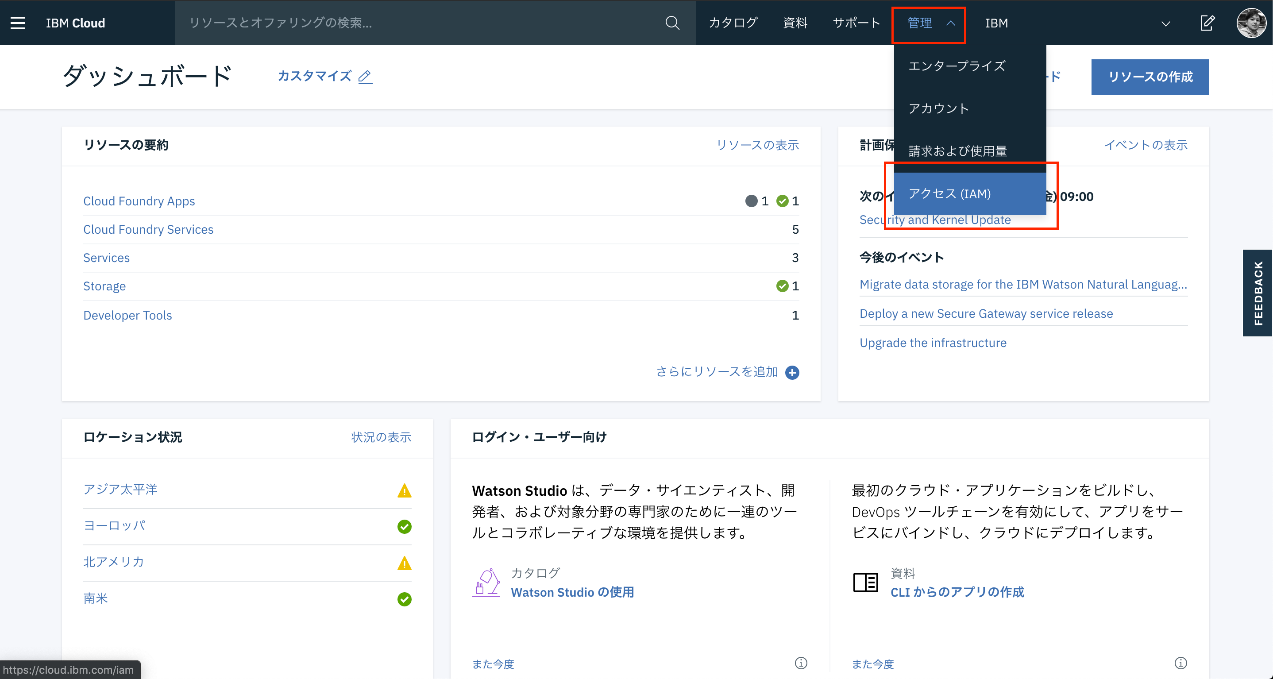Open Migrate data storage for Watson event
1273x679 pixels.
point(1023,284)
